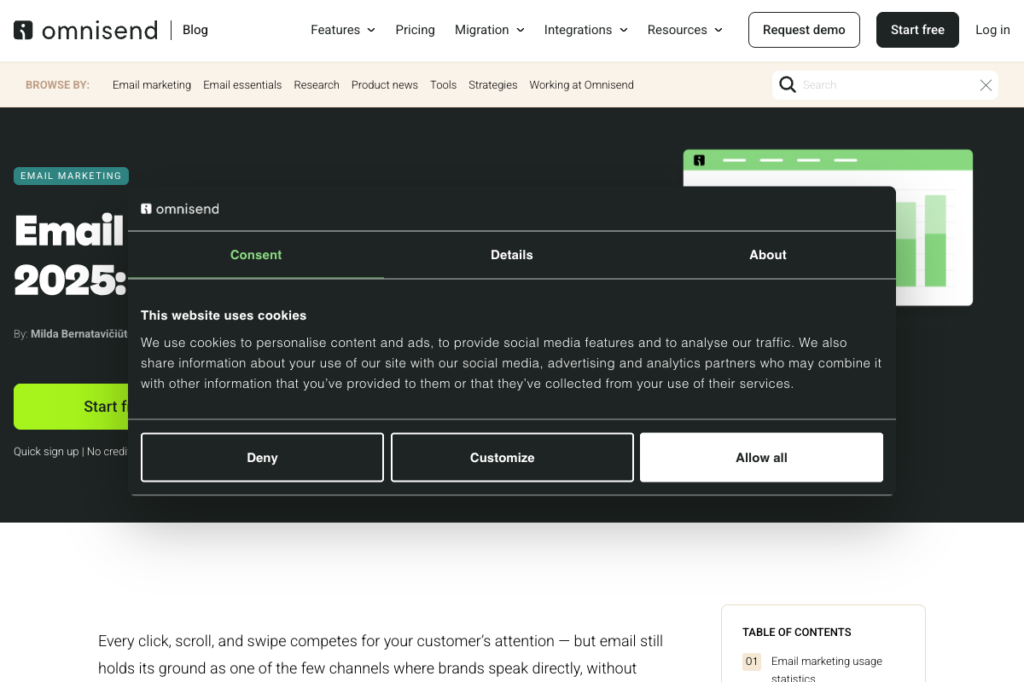Click the Omnisend logo in header
The width and height of the screenshot is (1024, 682).
point(86,31)
